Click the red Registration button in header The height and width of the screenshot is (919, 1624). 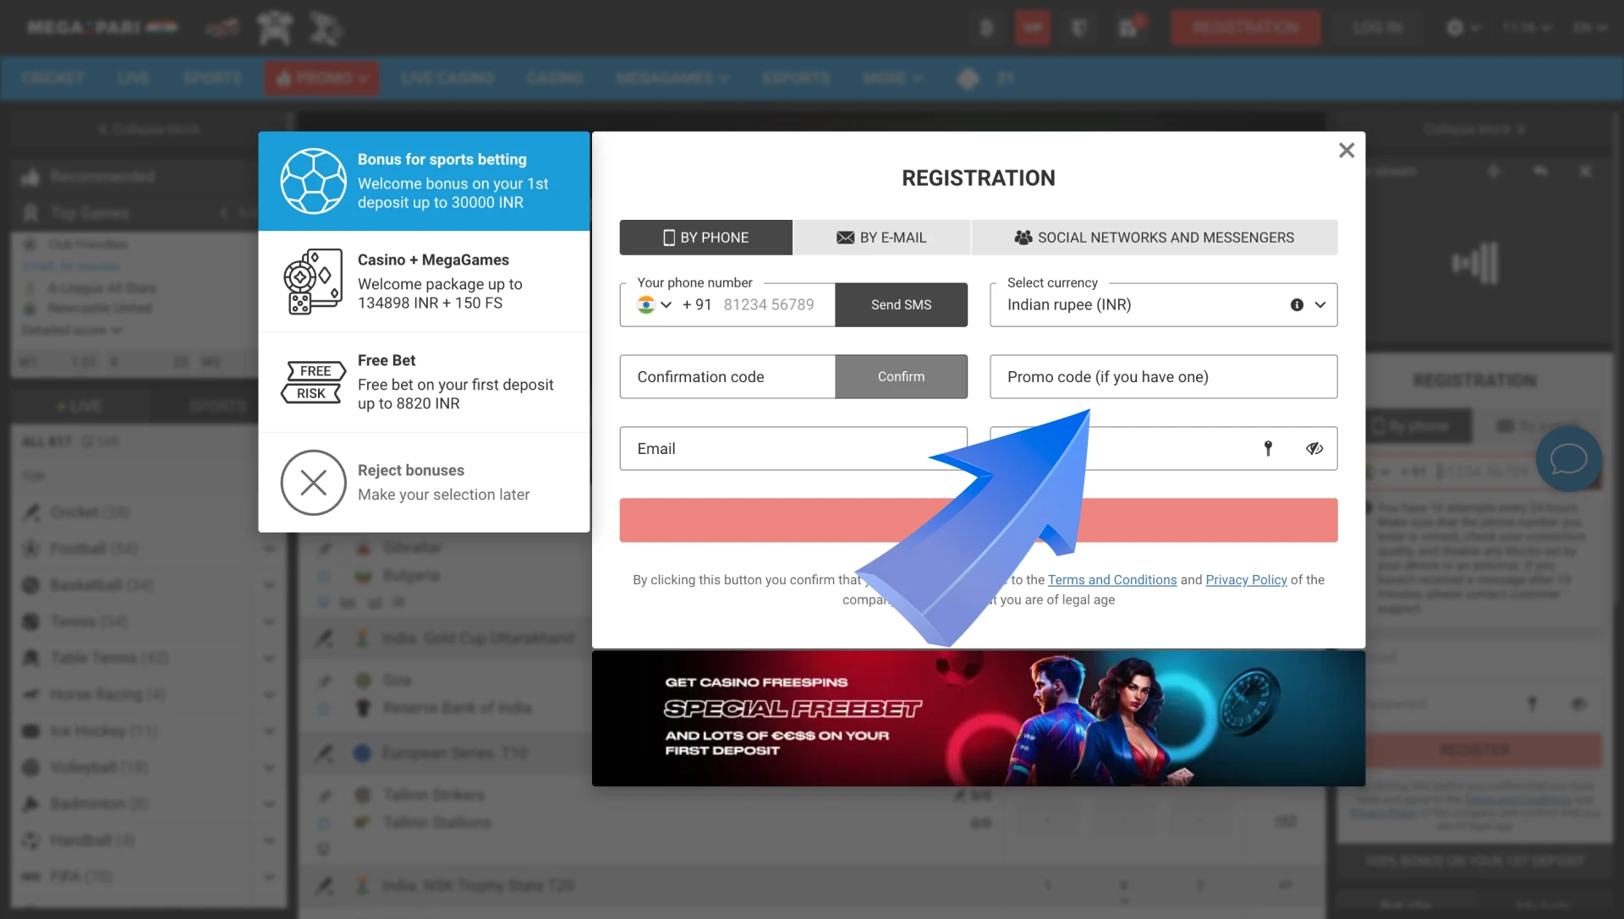[x=1245, y=28]
